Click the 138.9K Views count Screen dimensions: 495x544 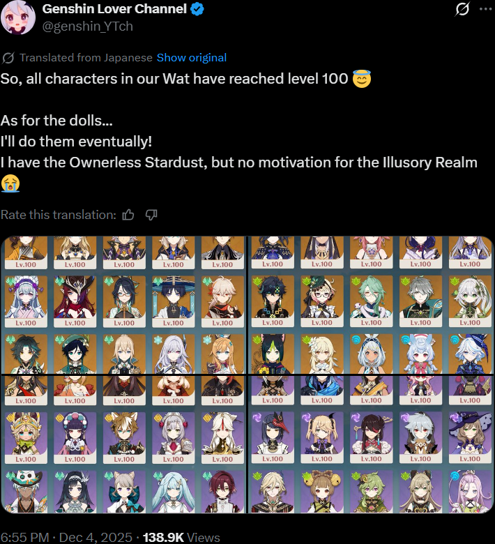[181, 538]
